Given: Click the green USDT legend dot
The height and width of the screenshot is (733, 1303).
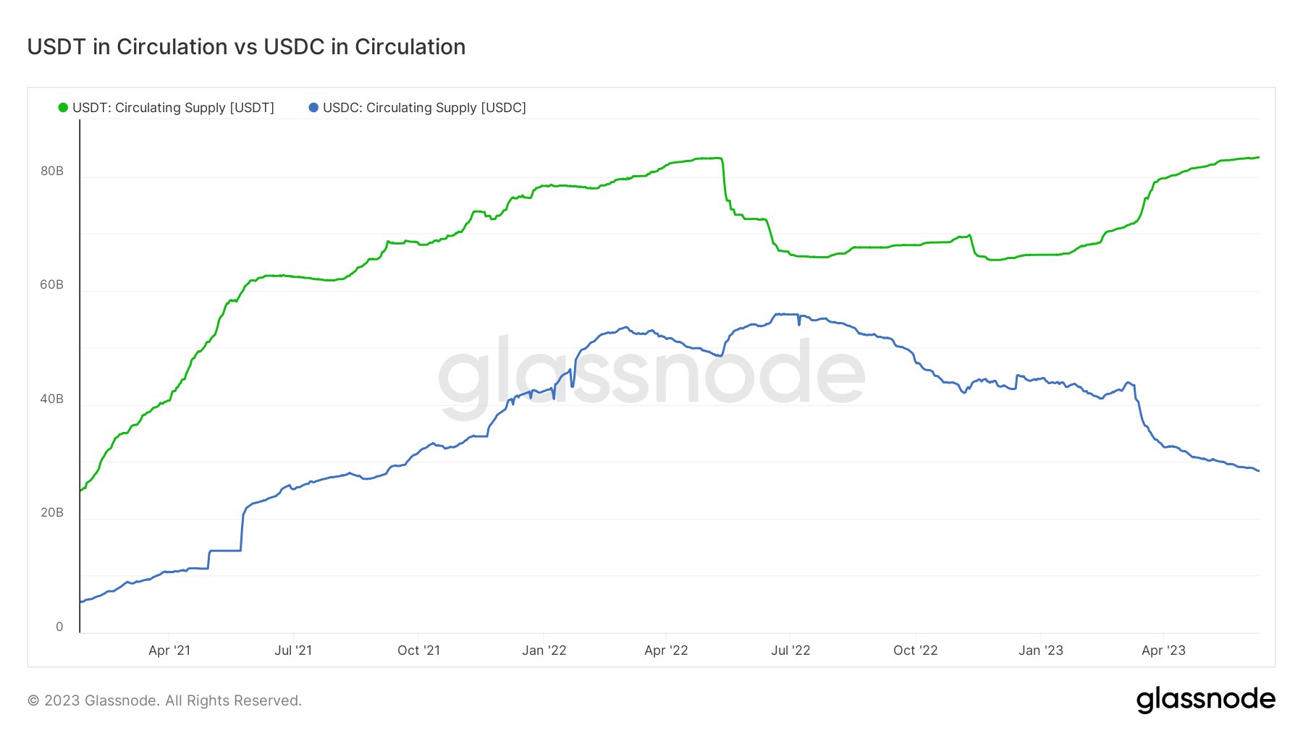Looking at the screenshot, I should 63,108.
